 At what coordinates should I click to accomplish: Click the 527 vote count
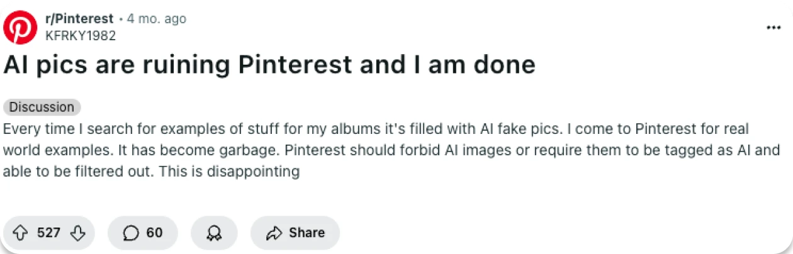point(48,233)
